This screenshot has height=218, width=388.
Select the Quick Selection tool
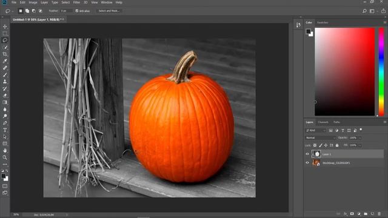5,47
